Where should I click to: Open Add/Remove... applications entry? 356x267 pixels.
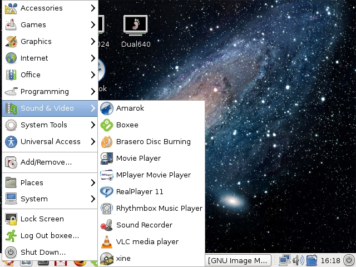50,162
